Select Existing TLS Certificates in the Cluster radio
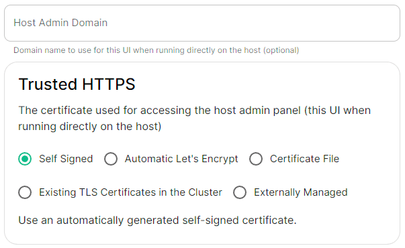Screen dimensions: 405x248 click(25, 192)
